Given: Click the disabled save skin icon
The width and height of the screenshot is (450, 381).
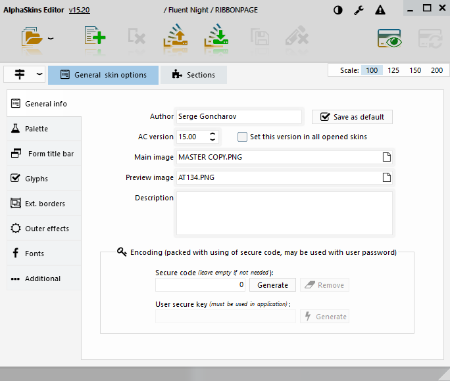Looking at the screenshot, I should (x=259, y=36).
